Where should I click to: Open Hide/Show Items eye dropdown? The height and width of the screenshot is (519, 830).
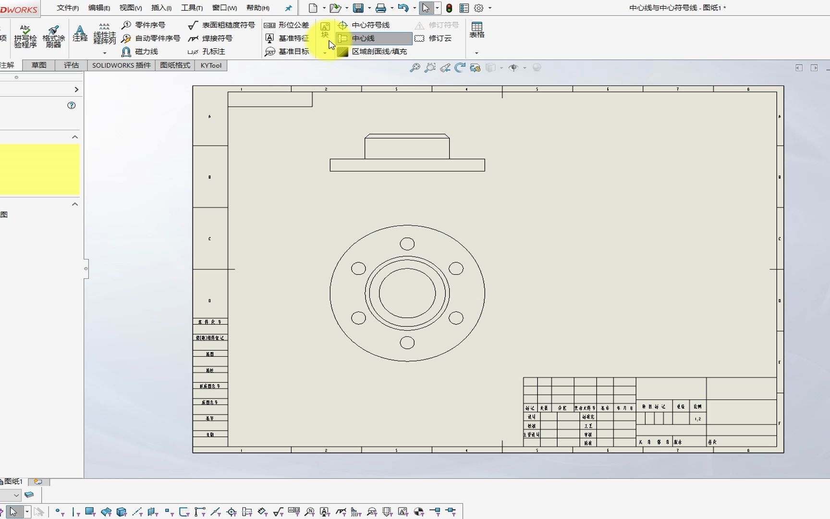coord(525,68)
